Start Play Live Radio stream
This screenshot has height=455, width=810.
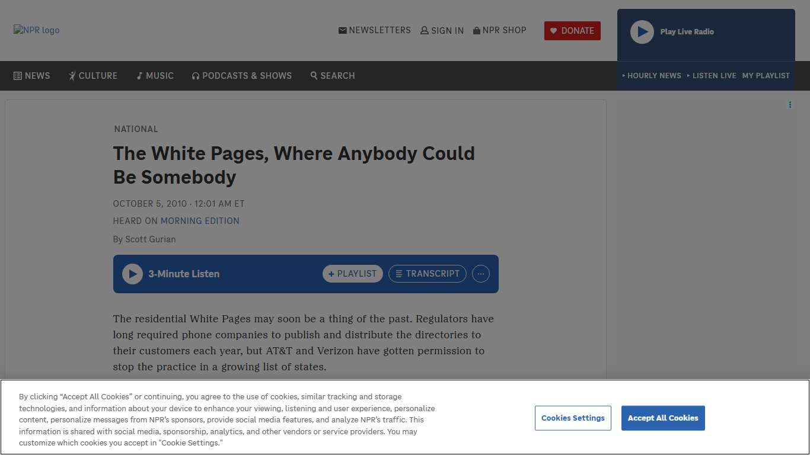pos(642,32)
